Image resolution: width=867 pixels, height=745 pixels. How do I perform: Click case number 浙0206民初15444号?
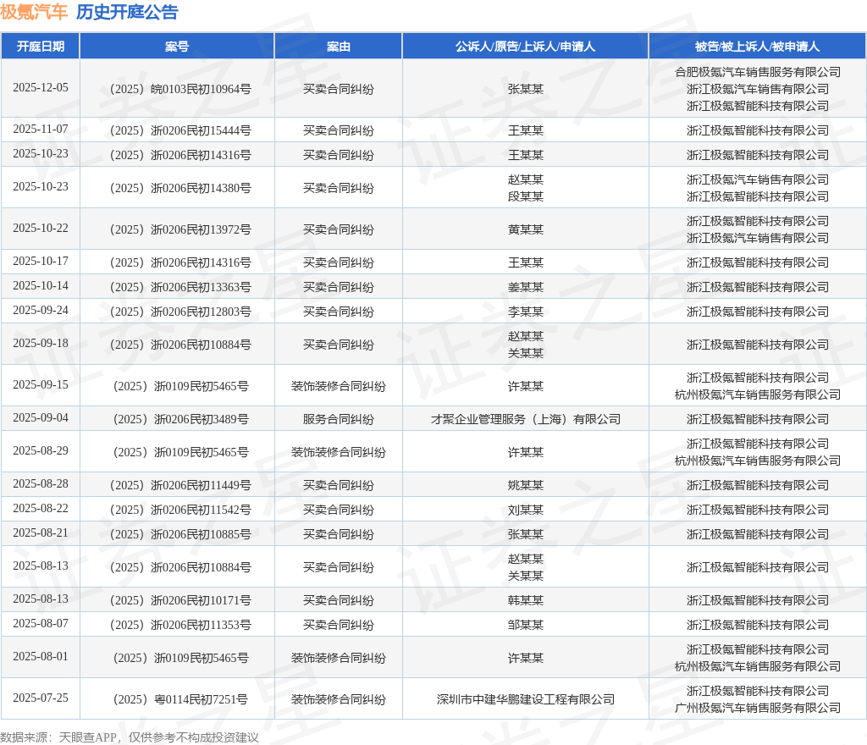pos(177,130)
